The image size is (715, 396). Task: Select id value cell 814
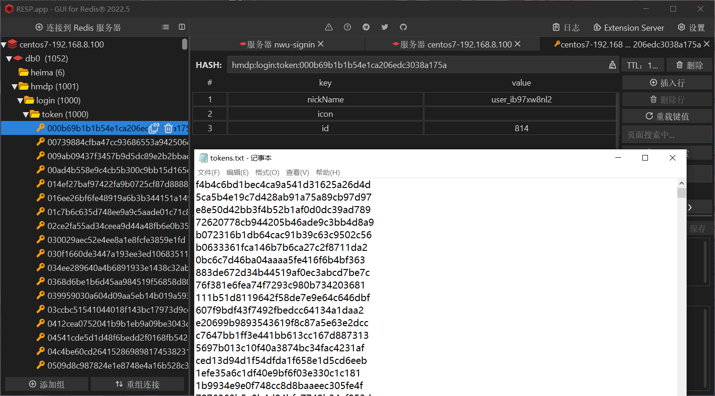click(521, 128)
